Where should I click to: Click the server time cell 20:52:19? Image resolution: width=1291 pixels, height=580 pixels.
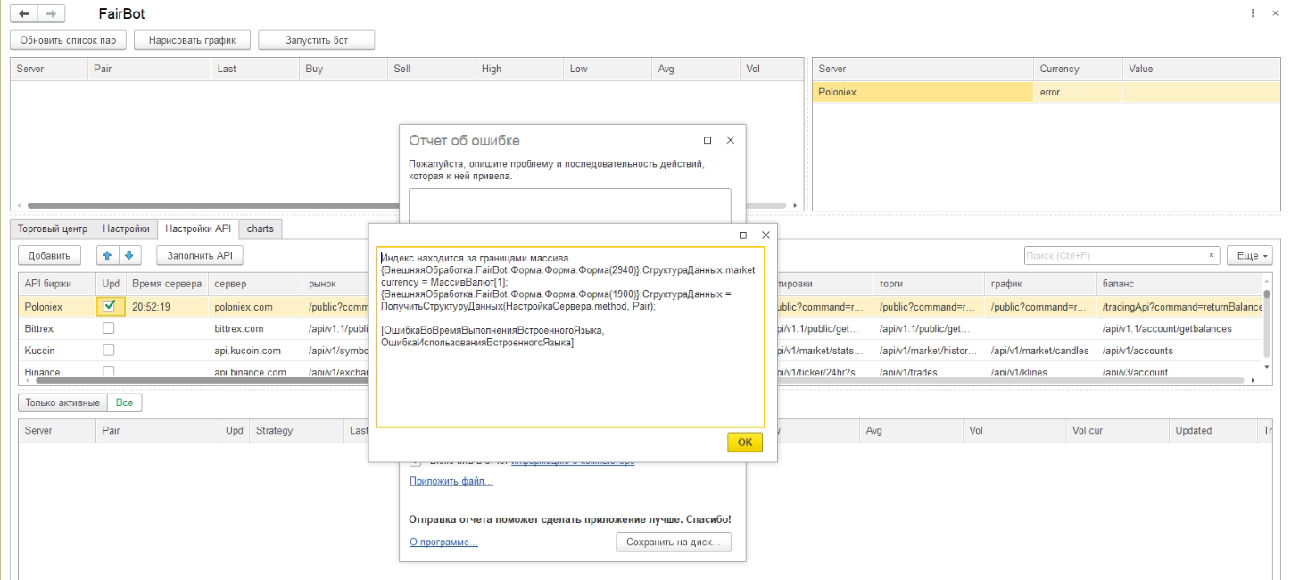[167, 306]
